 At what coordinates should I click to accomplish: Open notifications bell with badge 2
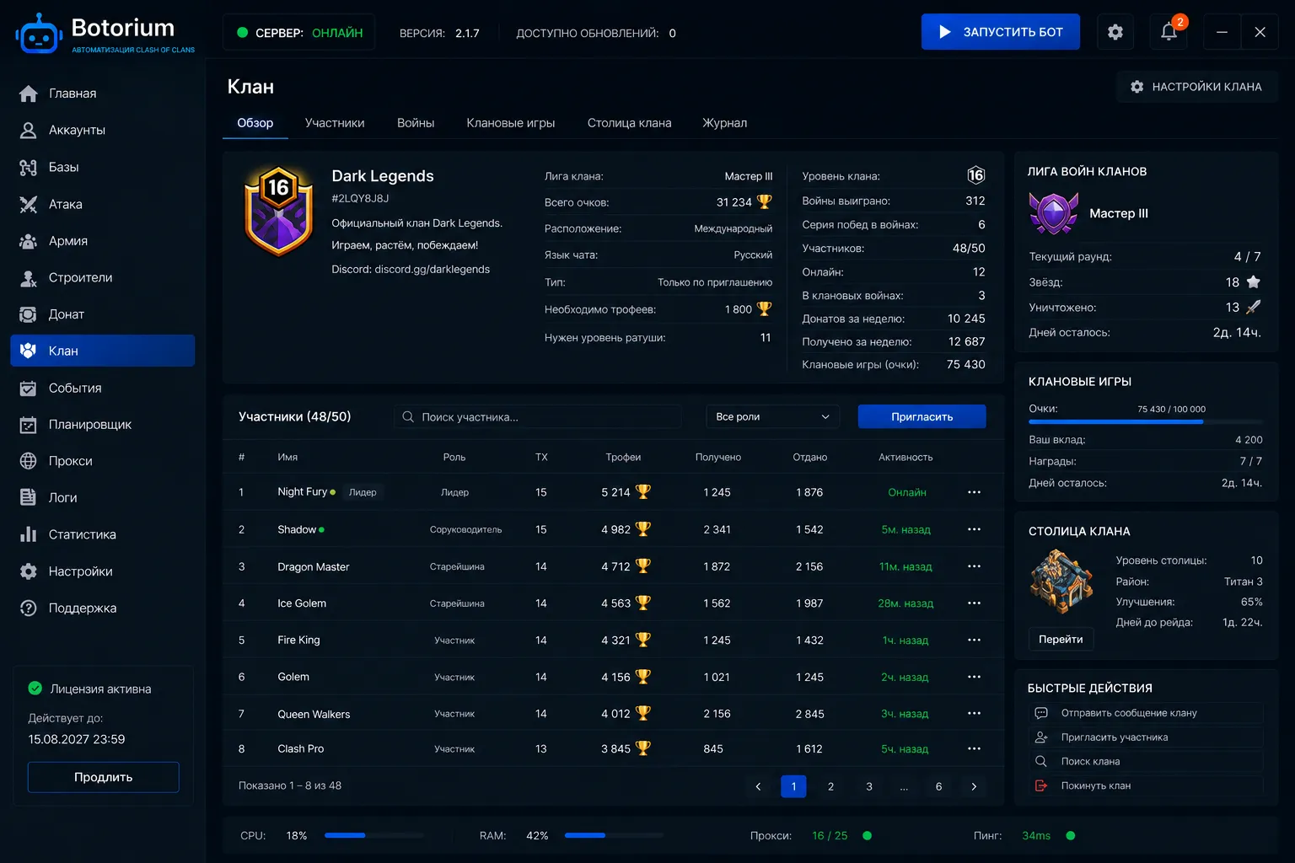click(x=1169, y=32)
